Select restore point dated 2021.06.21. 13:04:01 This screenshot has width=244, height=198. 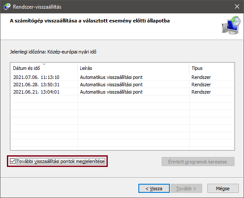point(122,92)
